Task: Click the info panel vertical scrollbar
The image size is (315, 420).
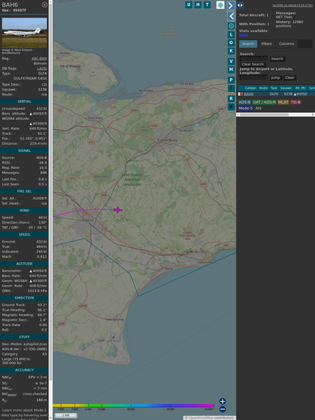Action: (51, 210)
